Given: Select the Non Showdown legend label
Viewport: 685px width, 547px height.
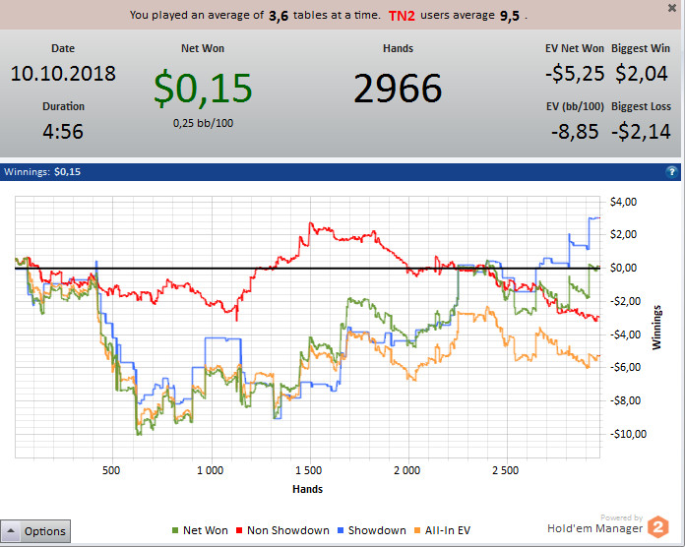Looking at the screenshot, I should click(x=288, y=530).
